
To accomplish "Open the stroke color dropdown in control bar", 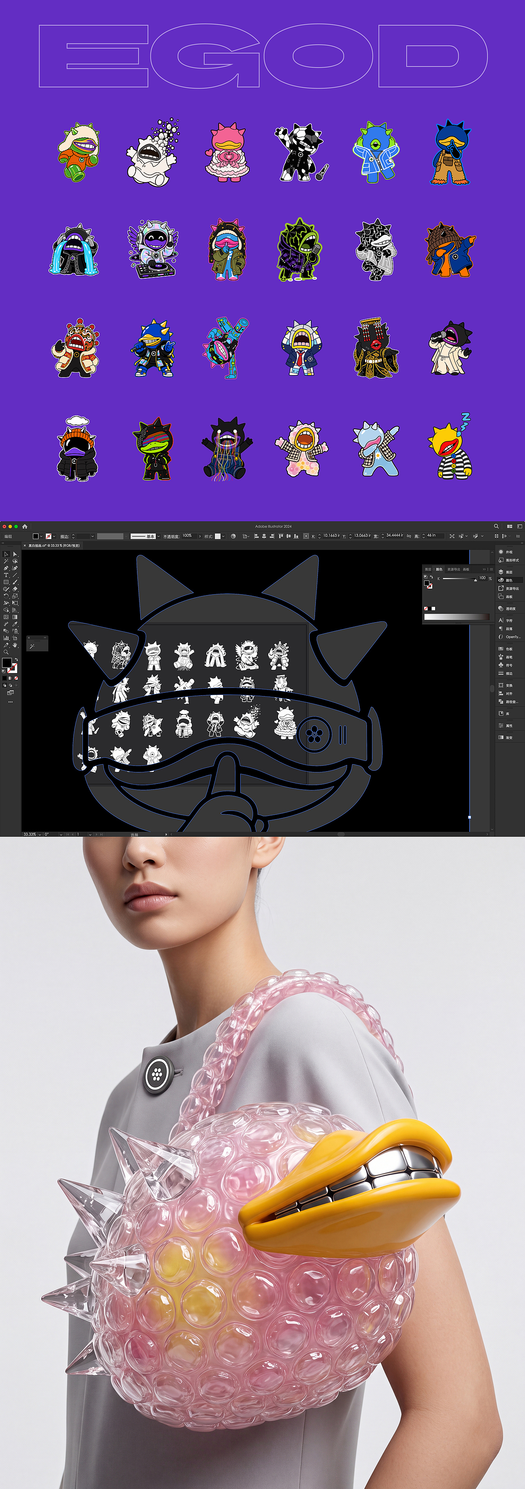I will point(54,536).
